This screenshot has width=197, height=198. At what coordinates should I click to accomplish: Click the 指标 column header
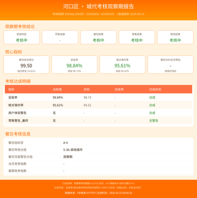click(12, 89)
